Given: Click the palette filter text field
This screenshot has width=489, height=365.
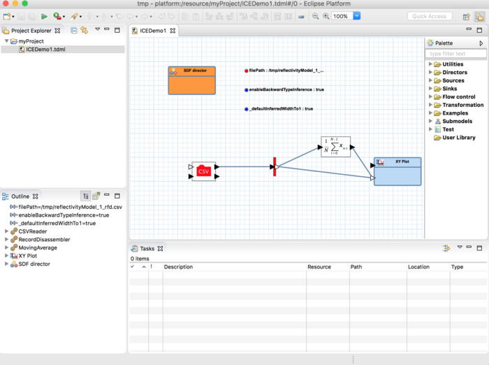Looking at the screenshot, I should click(x=455, y=54).
